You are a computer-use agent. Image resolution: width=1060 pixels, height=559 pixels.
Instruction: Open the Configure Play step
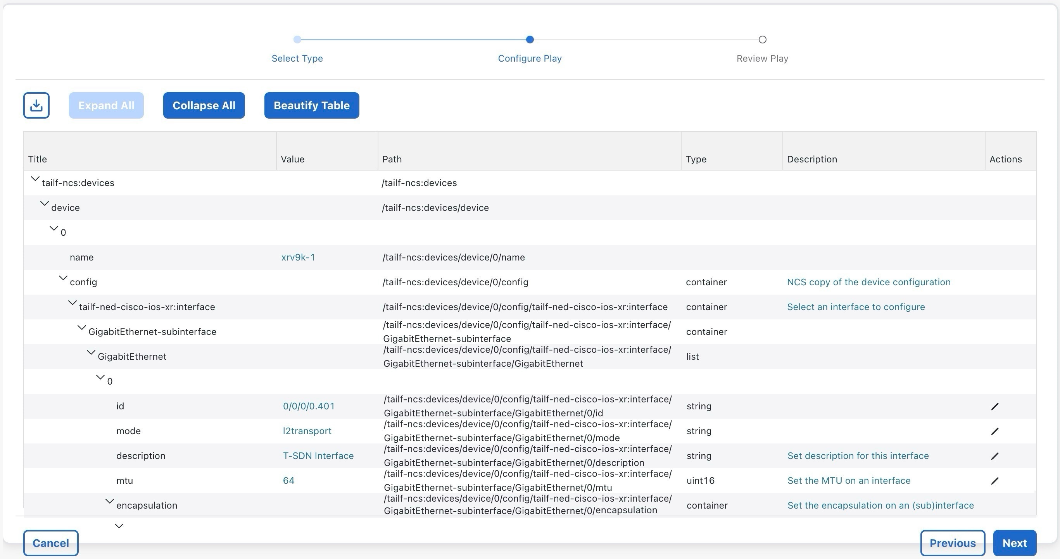(x=530, y=58)
